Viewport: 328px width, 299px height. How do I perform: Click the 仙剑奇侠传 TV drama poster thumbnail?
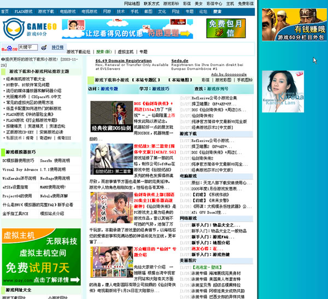[x=112, y=208]
